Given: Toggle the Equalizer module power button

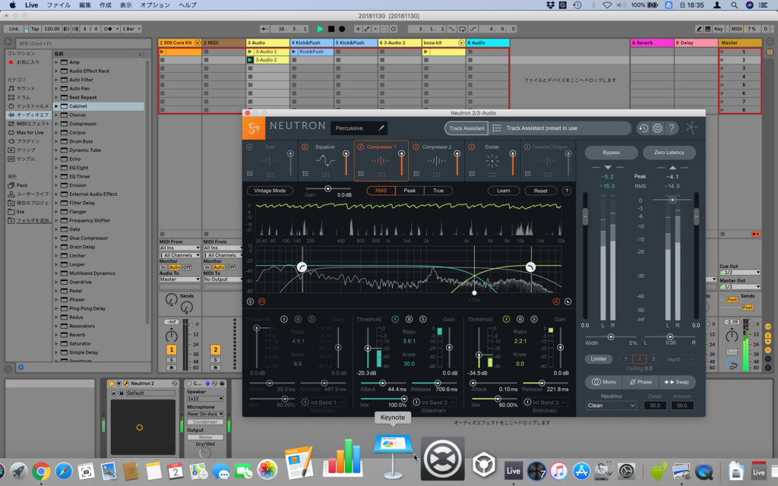Looking at the screenshot, I should coord(305,147).
